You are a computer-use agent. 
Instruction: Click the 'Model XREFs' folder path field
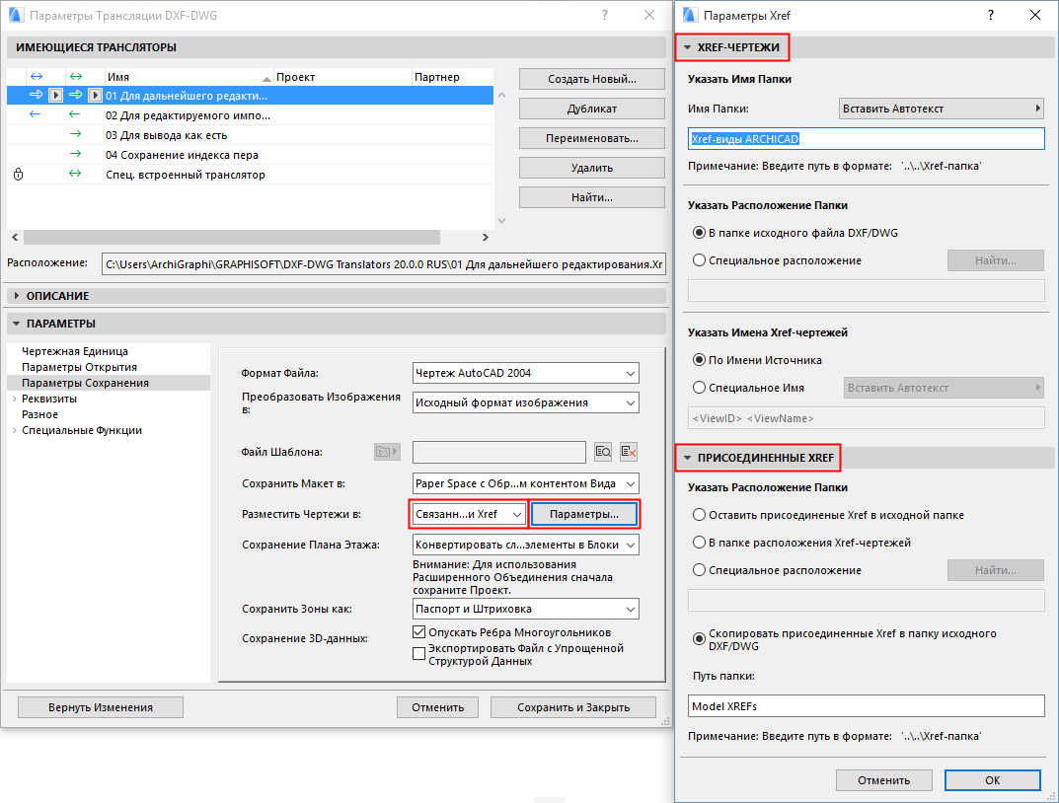pos(866,705)
